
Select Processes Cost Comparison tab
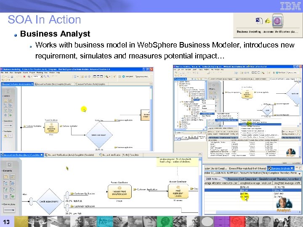click(x=242, y=179)
